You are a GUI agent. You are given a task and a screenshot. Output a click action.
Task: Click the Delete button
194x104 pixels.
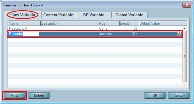39,96
